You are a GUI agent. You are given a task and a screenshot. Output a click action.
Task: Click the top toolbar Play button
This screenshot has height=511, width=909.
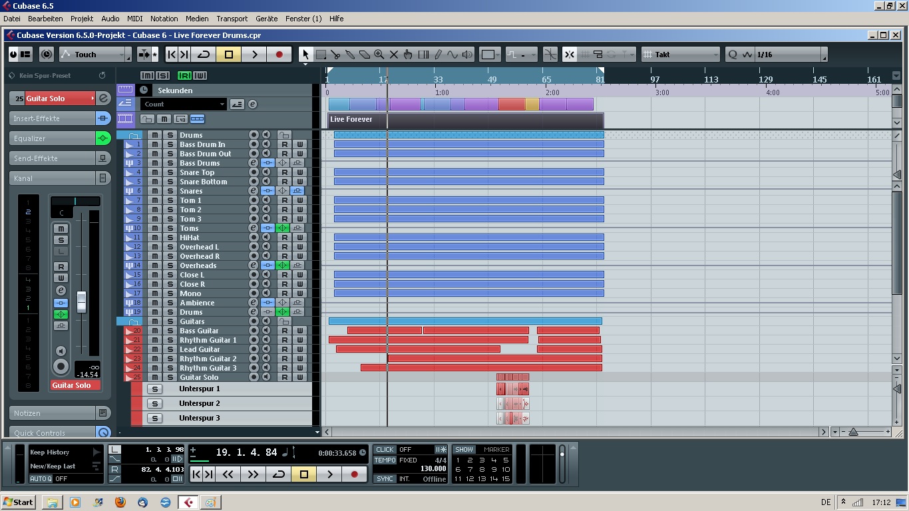coord(254,55)
